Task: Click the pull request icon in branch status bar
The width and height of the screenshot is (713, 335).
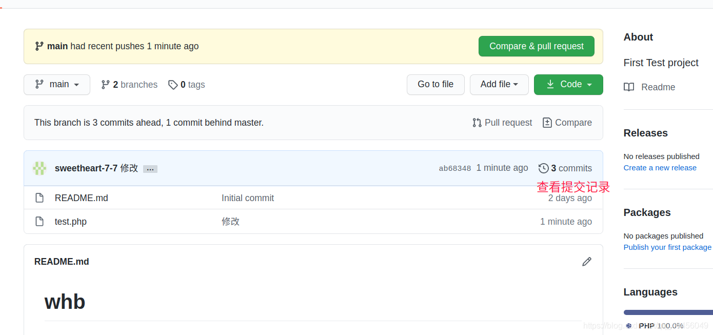Action: pyautogui.click(x=477, y=123)
